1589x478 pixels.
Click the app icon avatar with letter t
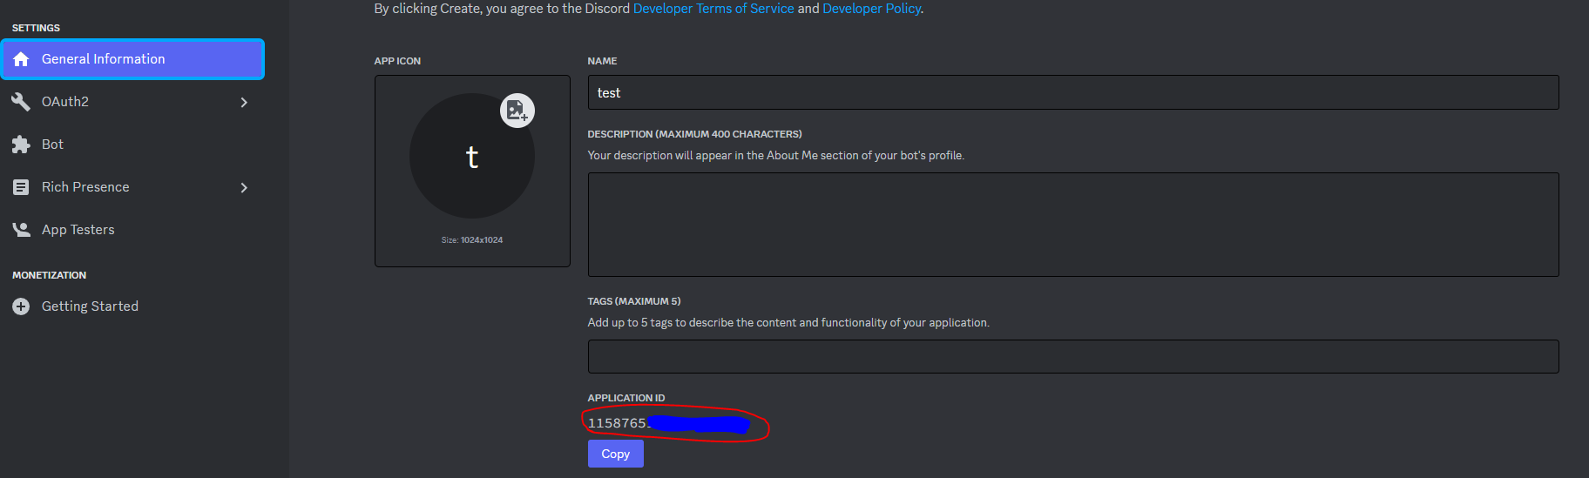tap(471, 156)
